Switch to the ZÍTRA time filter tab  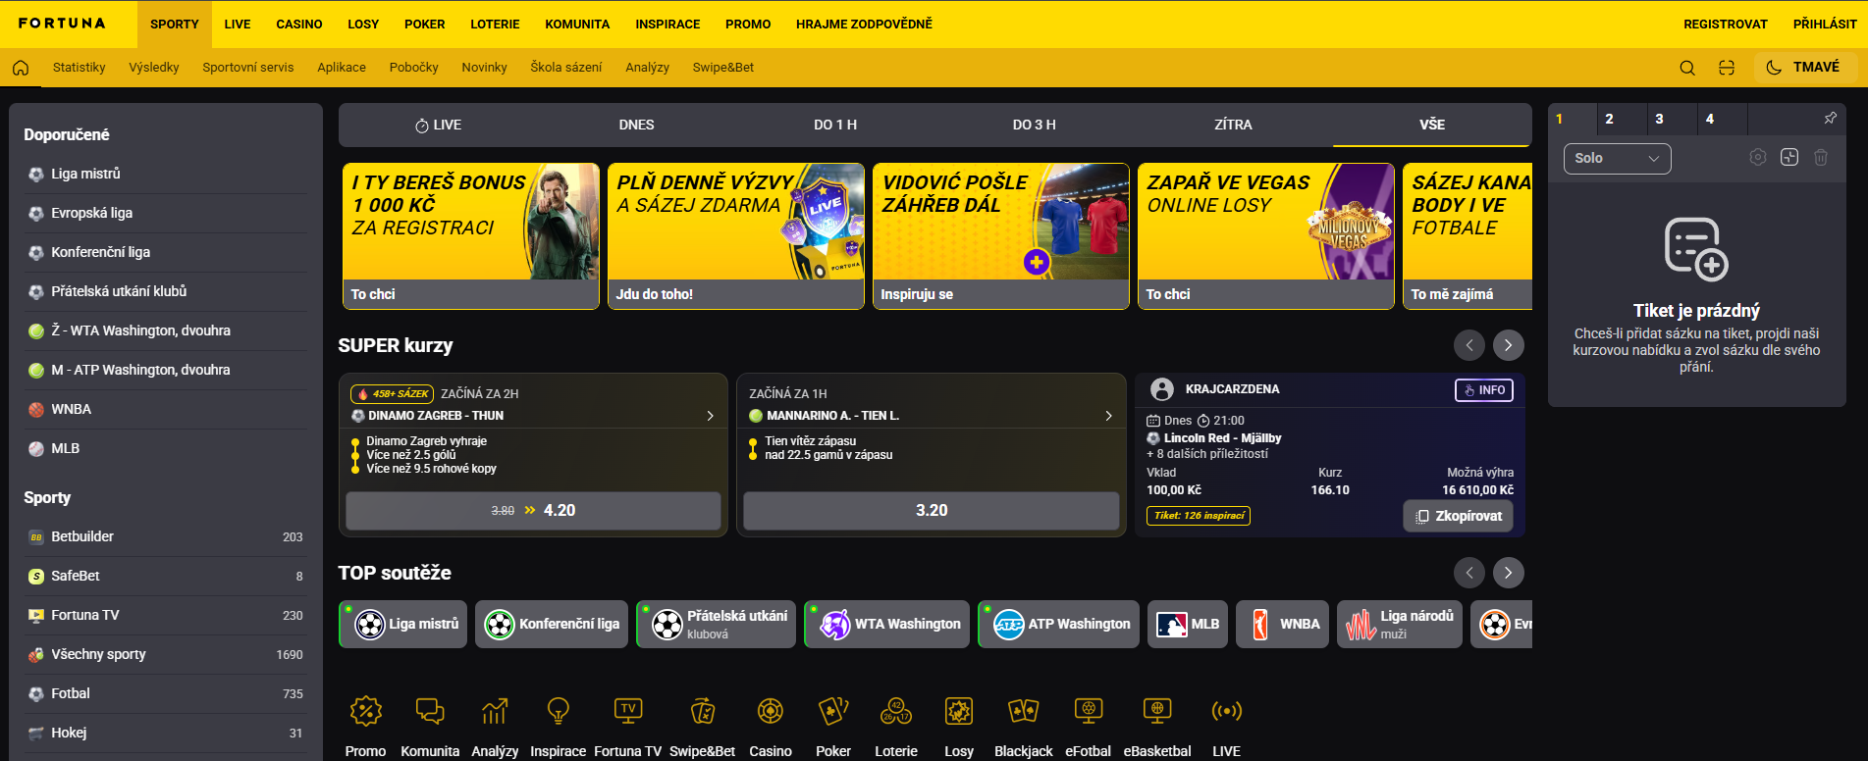[x=1233, y=125]
